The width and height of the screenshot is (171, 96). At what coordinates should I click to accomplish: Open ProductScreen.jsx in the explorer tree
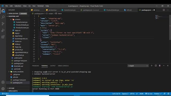tap(22, 28)
